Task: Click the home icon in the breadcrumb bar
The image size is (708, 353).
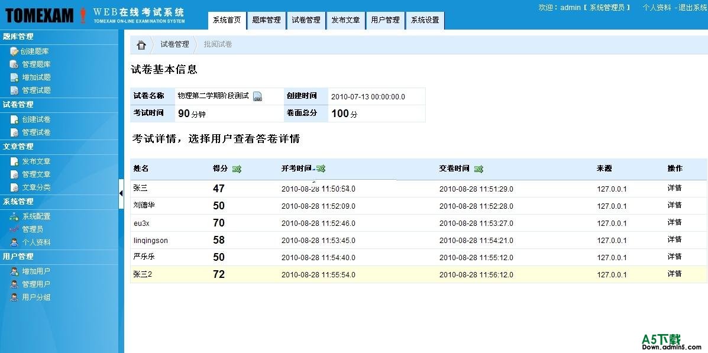Action: pyautogui.click(x=141, y=44)
